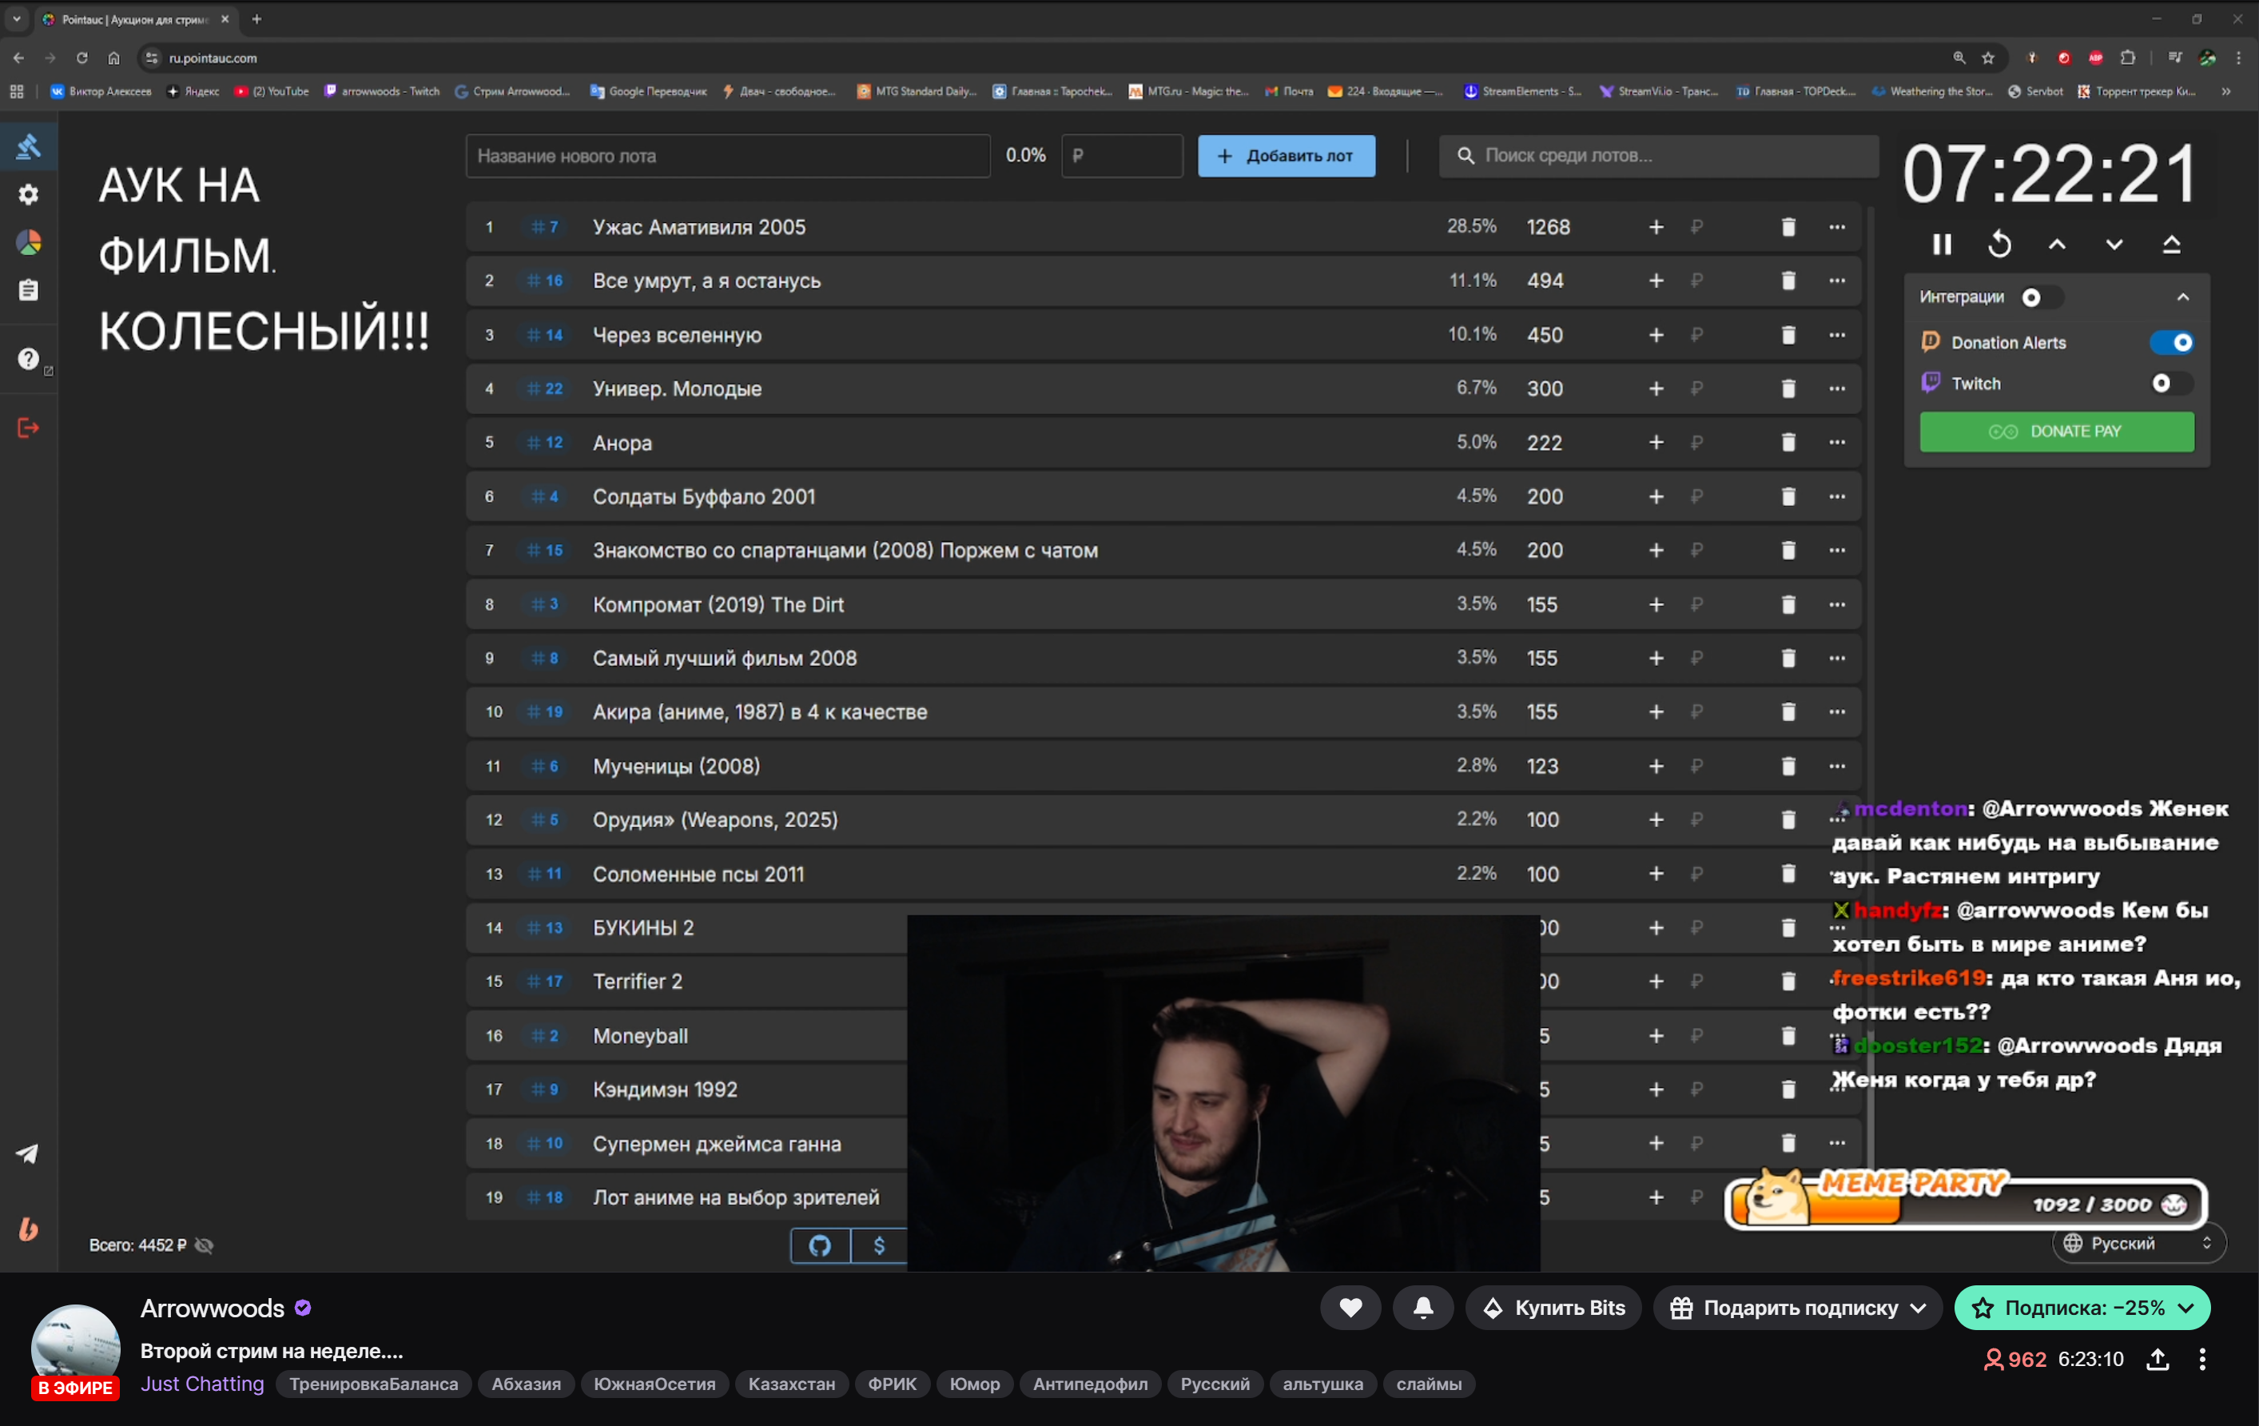This screenshot has width=2259, height=1426.
Task: Open the GitHub icon button at the bottom
Action: pos(820,1246)
